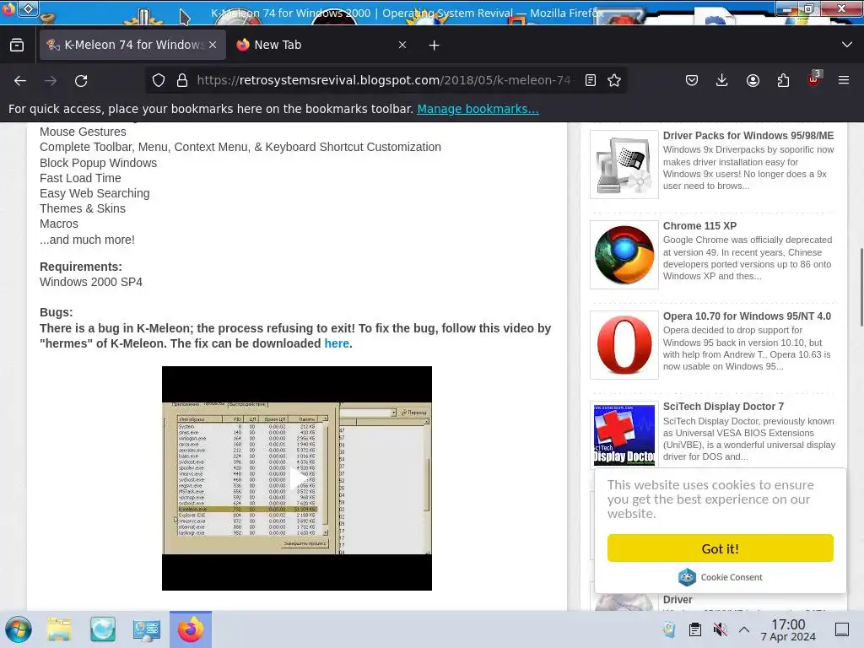Click the Manage bookmarks link
Screen dimensions: 864x648
coord(478,109)
